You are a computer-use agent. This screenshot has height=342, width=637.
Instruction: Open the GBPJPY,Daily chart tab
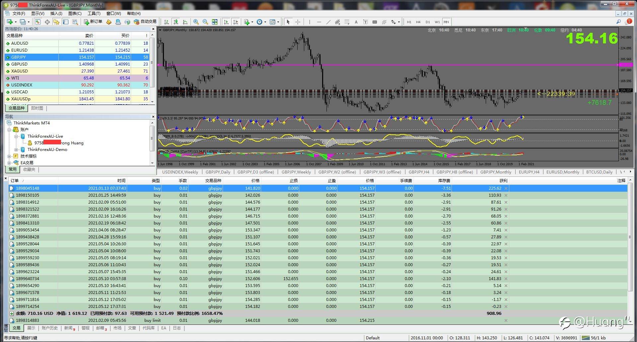click(218, 172)
